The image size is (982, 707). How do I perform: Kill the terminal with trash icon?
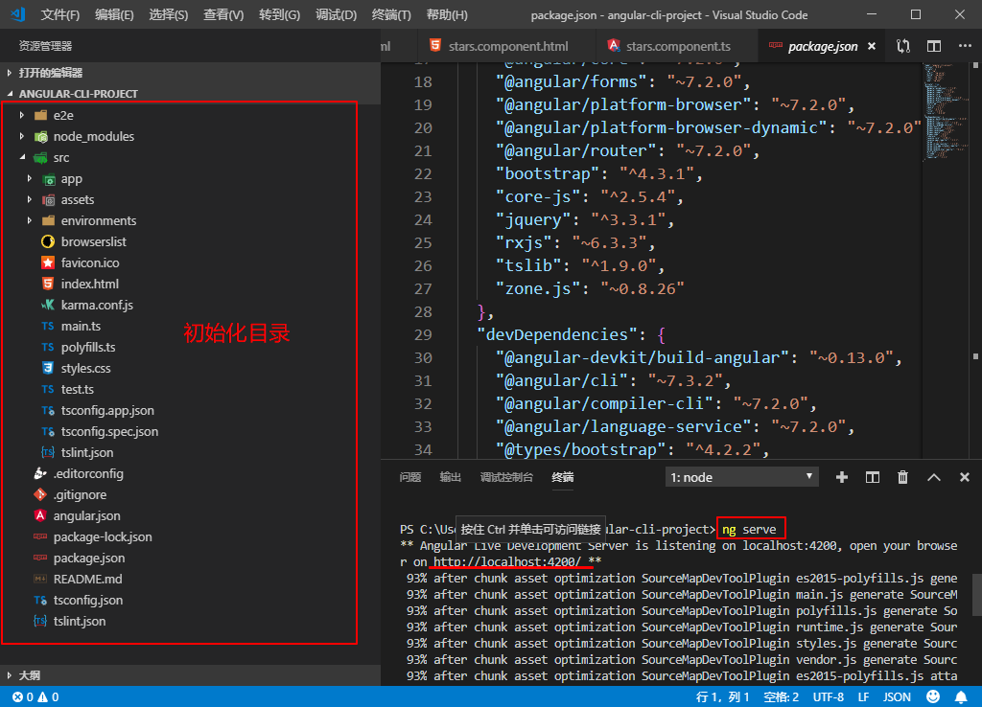click(x=902, y=477)
